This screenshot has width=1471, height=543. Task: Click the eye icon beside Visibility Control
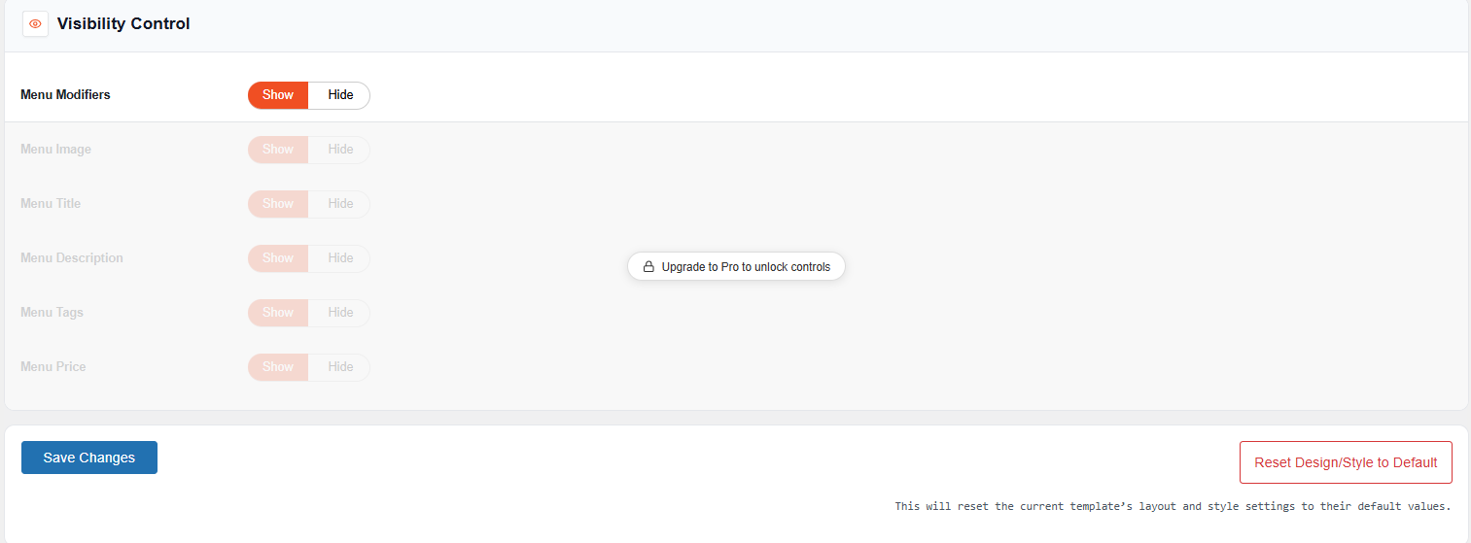click(35, 23)
